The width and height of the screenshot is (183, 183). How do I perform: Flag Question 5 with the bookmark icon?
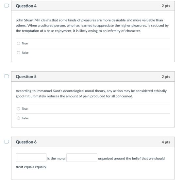coord(7,76)
